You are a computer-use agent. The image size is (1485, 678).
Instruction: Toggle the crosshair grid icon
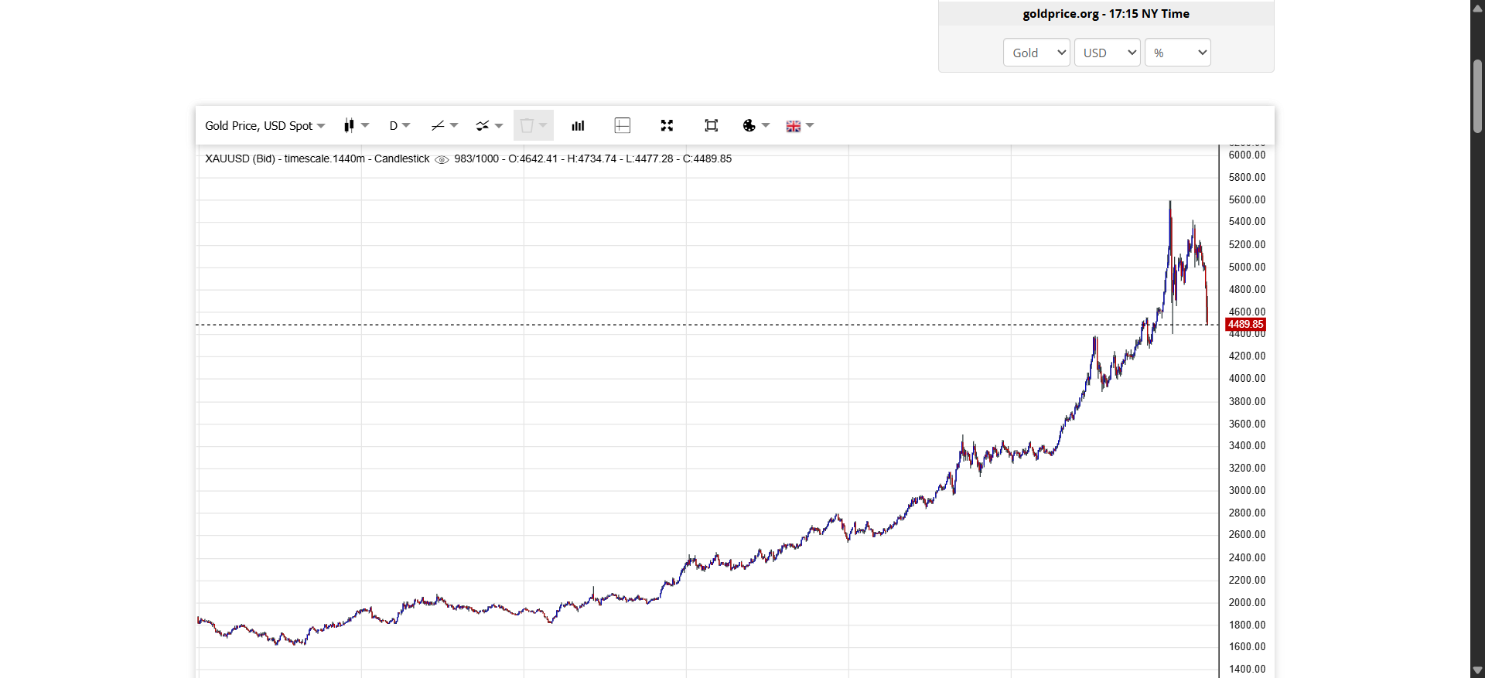[x=622, y=125]
